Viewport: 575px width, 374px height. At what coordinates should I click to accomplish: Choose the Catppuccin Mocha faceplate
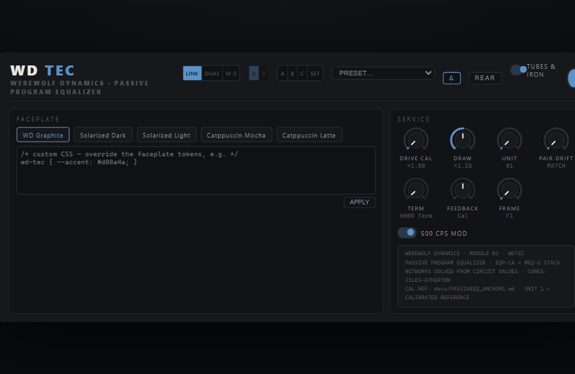(236, 135)
